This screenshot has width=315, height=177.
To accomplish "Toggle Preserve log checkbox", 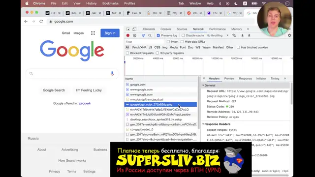I will point(158,35).
